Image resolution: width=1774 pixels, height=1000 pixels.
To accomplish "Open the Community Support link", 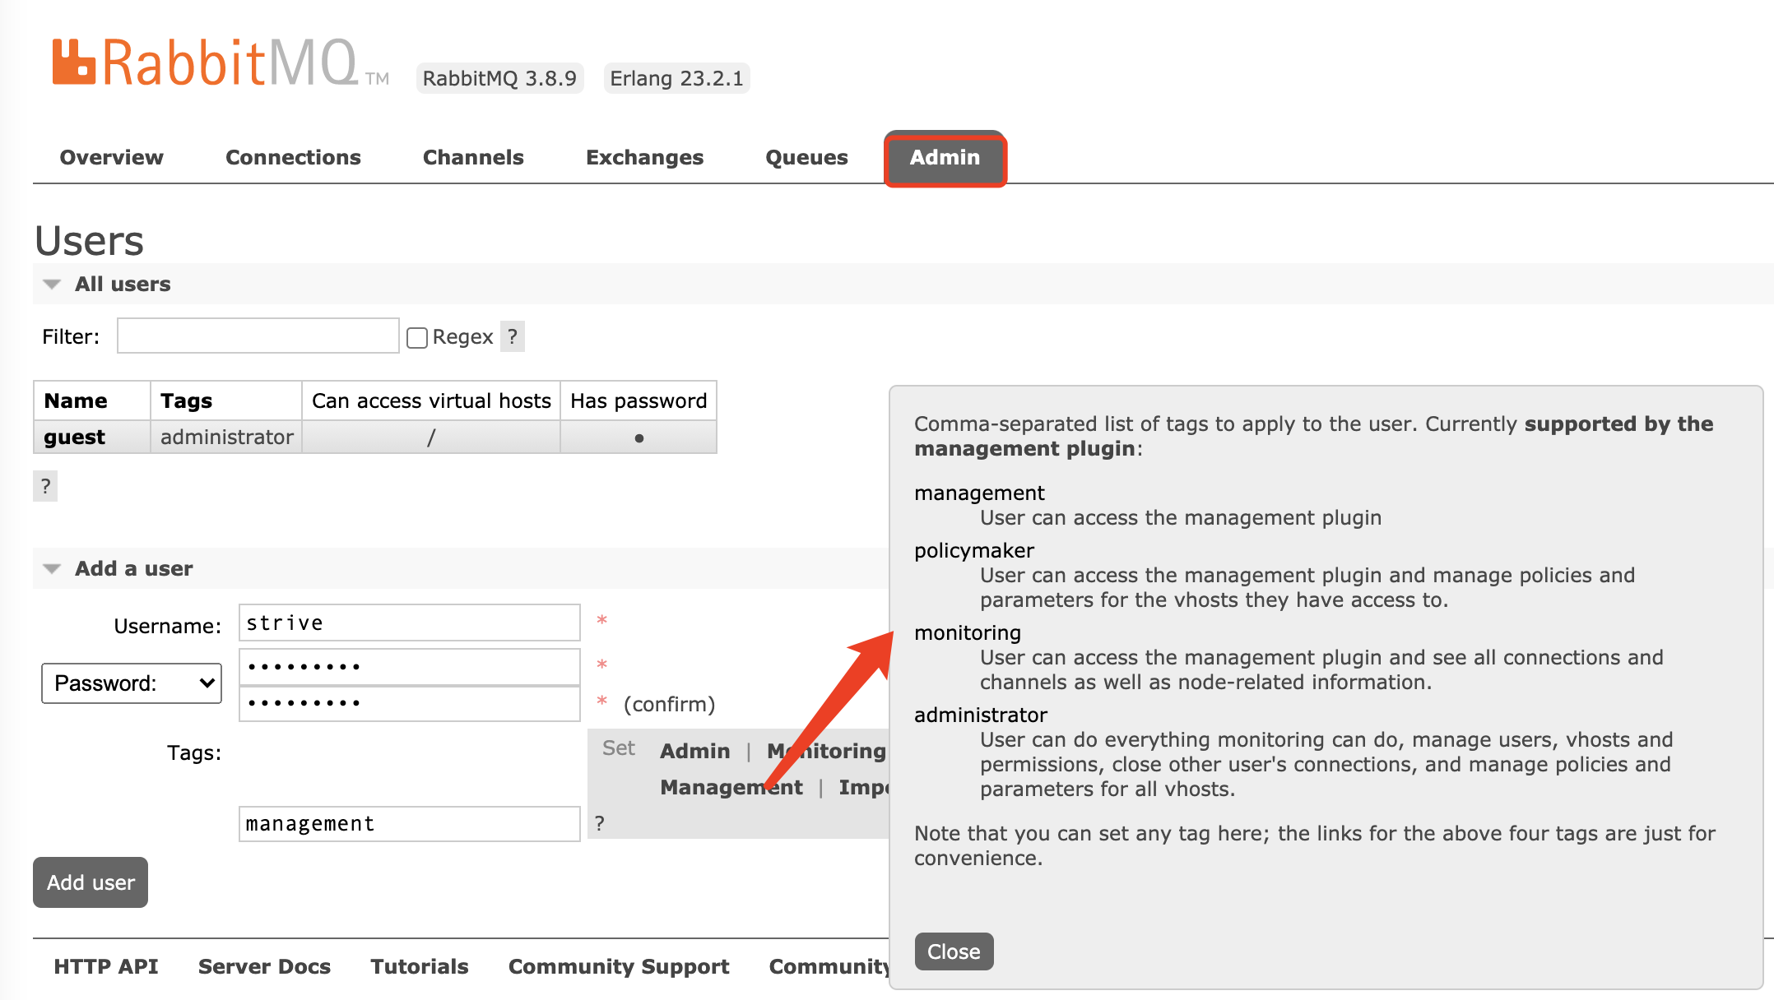I will [619, 966].
